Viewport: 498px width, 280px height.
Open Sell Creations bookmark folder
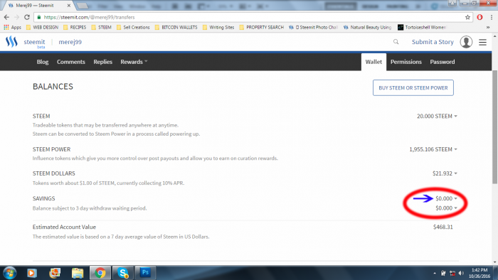pyautogui.click(x=133, y=27)
